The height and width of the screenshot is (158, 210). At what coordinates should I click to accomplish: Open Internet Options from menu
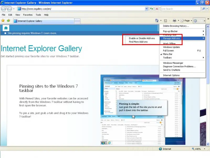(182, 75)
